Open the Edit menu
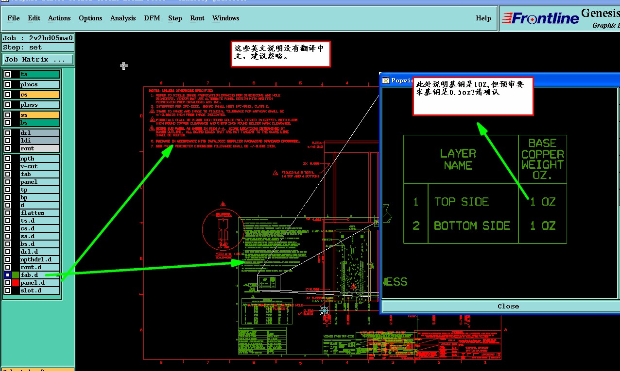Viewport: 620px width, 371px height. (x=34, y=18)
